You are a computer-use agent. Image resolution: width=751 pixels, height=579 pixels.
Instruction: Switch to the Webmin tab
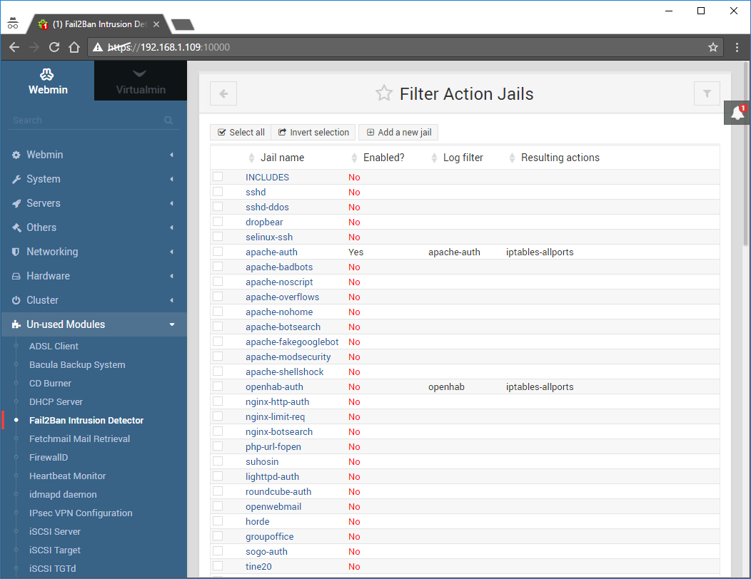click(47, 81)
